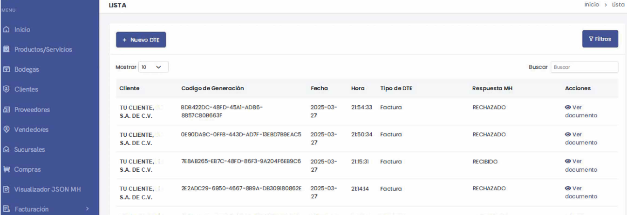Click the Nuevo DTE button

coord(141,40)
